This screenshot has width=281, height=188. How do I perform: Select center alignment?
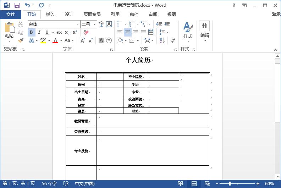[128, 32]
